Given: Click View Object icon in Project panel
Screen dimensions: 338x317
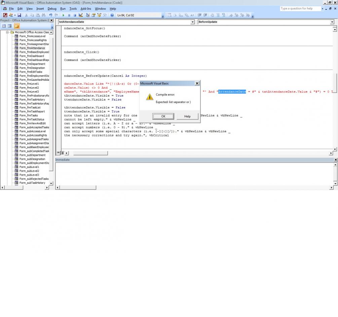Looking at the screenshot, I should (x=9, y=26).
